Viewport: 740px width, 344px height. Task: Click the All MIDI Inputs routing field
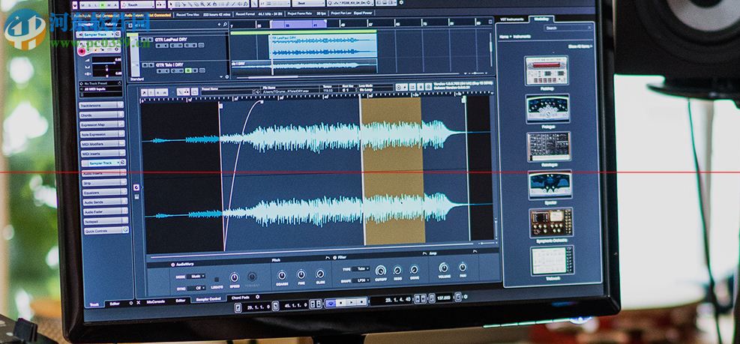pyautogui.click(x=100, y=89)
